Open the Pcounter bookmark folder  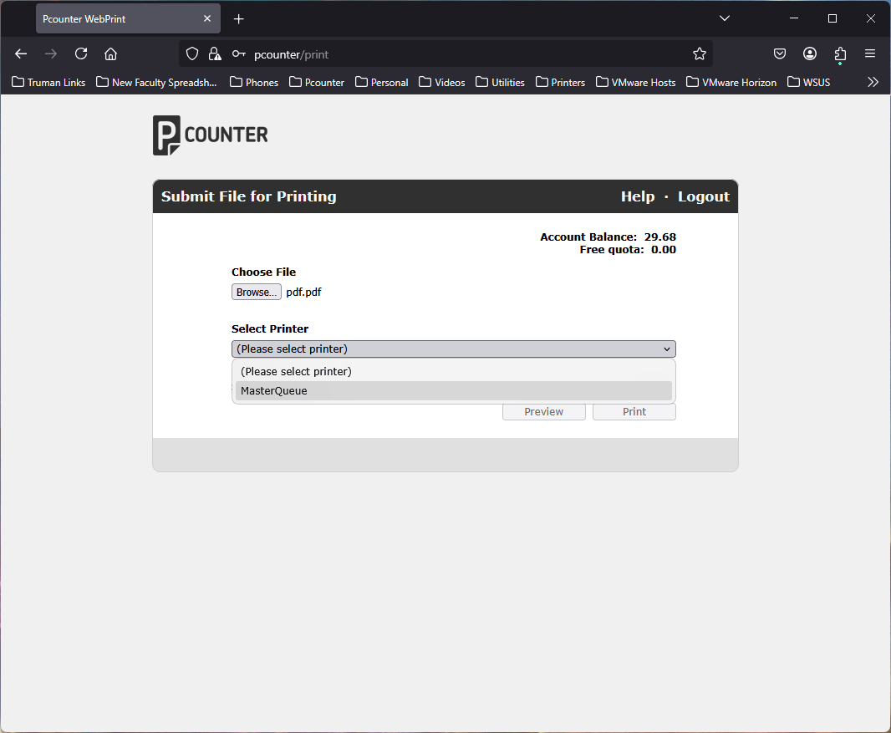point(317,83)
